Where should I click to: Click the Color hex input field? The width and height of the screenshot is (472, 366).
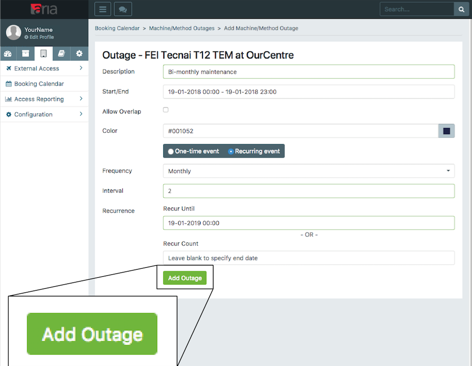tap(300, 131)
